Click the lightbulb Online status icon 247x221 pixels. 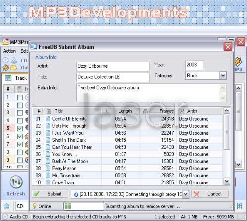35,206
